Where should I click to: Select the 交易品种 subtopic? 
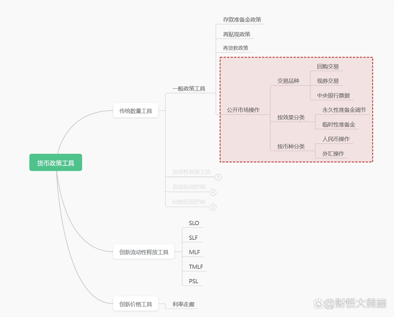click(x=288, y=81)
